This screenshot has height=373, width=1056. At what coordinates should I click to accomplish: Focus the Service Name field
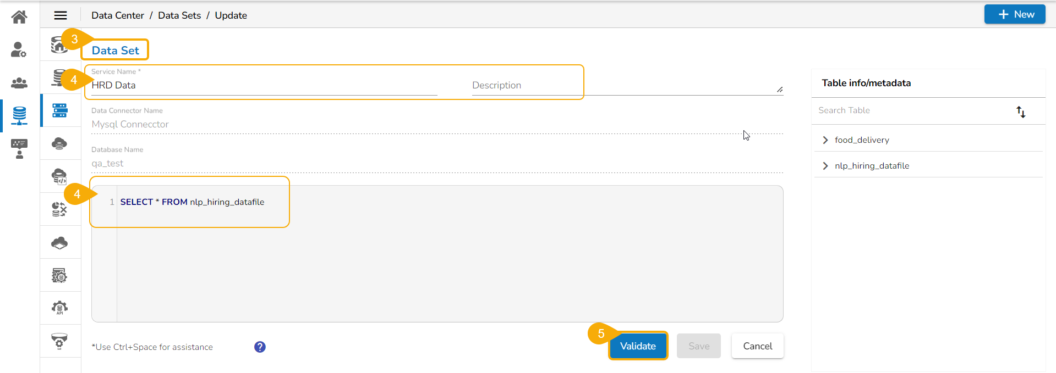[264, 85]
